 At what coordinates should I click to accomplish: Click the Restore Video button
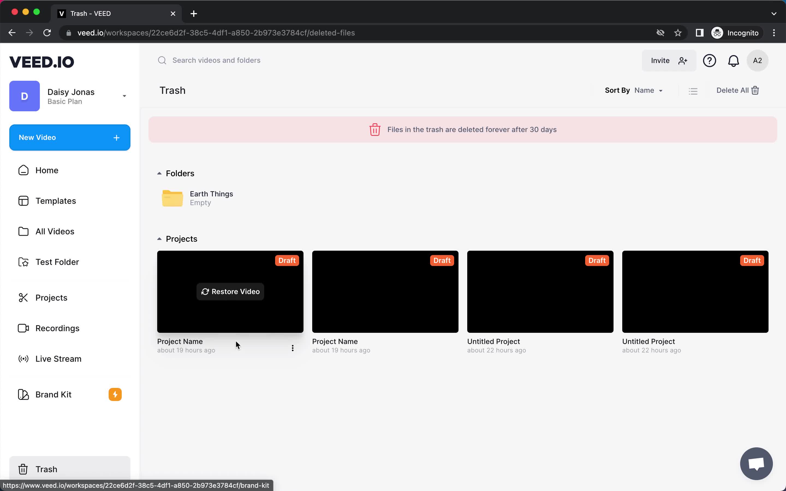pos(230,291)
